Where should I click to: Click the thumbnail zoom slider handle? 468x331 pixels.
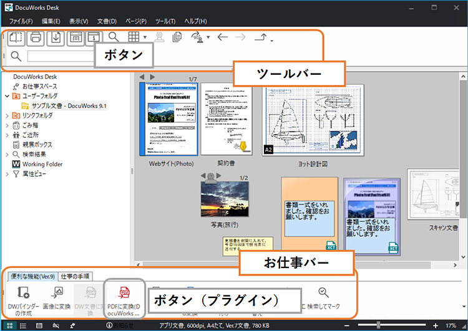(x=378, y=325)
